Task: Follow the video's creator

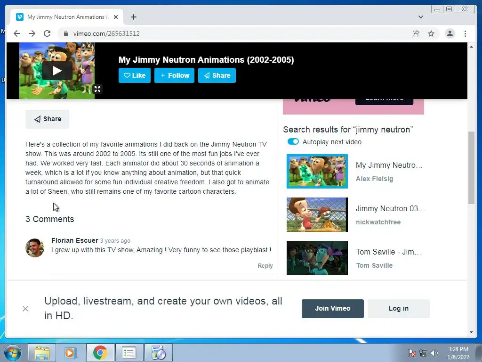Action: [x=174, y=75]
